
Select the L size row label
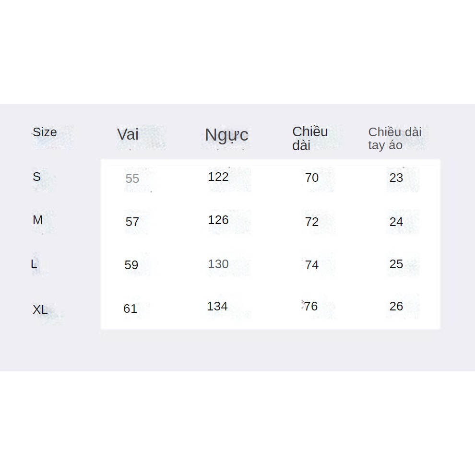34,264
